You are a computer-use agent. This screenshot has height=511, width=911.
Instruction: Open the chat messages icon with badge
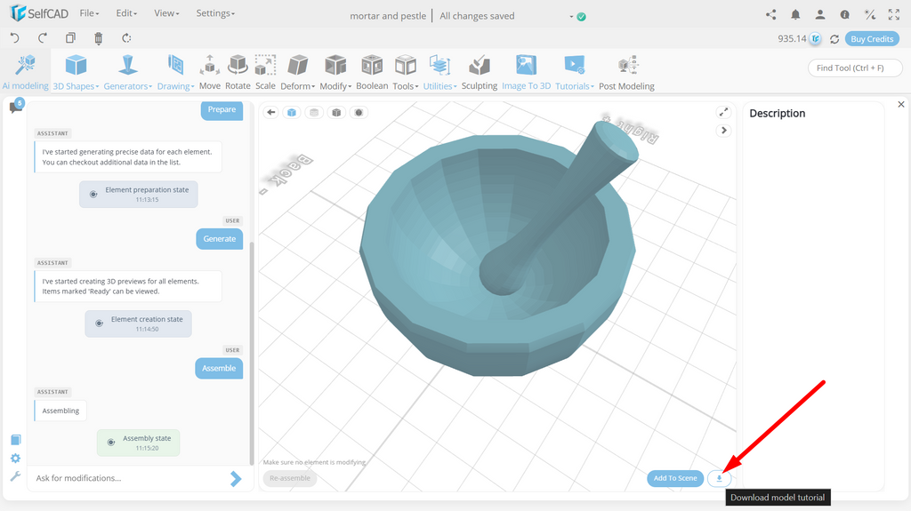click(x=16, y=107)
